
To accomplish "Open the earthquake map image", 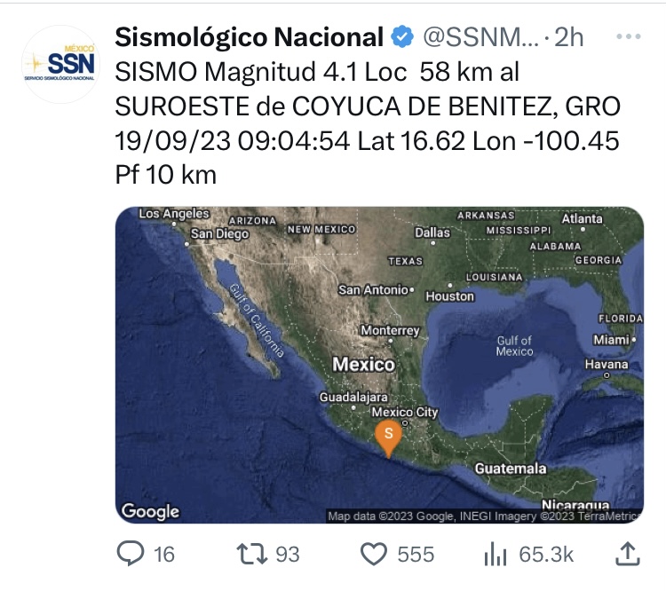I will click(379, 365).
